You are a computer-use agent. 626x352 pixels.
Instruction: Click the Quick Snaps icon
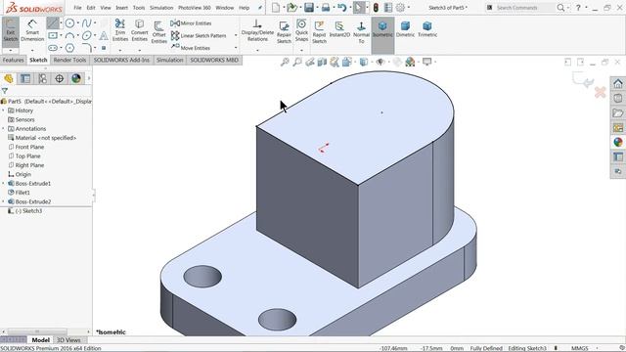click(301, 30)
